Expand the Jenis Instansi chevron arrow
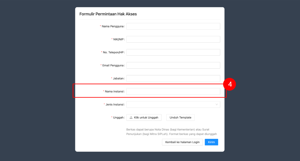Image resolution: width=300 pixels, height=161 pixels. [216, 105]
